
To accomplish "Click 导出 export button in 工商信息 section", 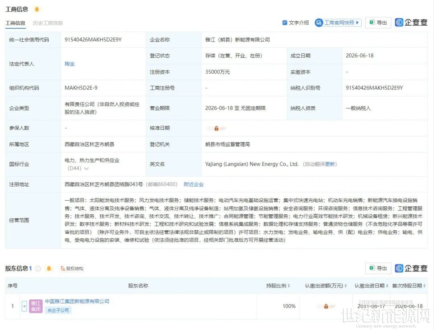I will (378, 22).
